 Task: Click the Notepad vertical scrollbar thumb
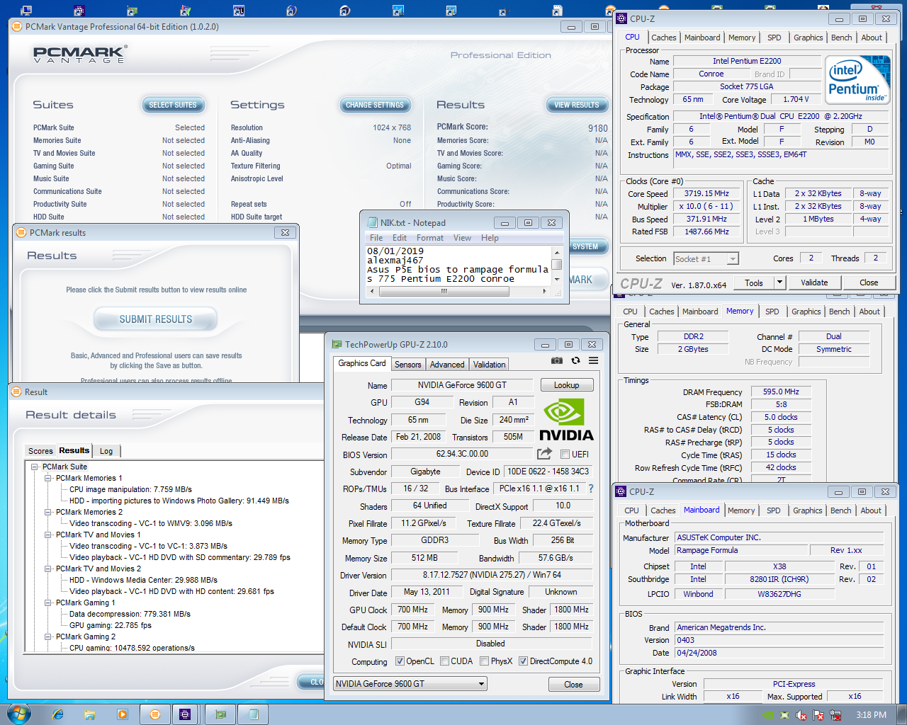tap(557, 265)
